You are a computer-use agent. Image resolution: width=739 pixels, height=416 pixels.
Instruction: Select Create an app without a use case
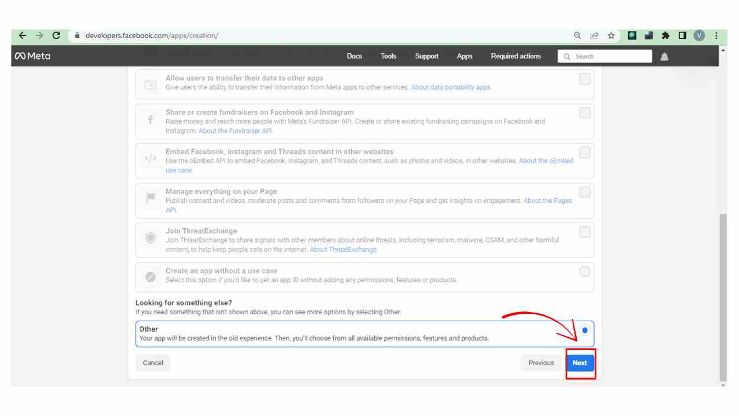(x=585, y=271)
